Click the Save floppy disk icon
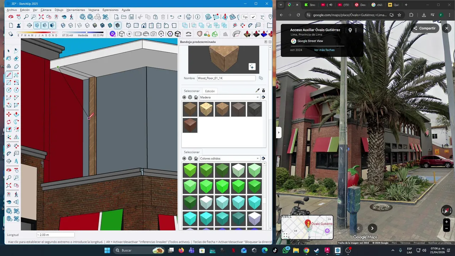455x256 pixels. [132, 17]
